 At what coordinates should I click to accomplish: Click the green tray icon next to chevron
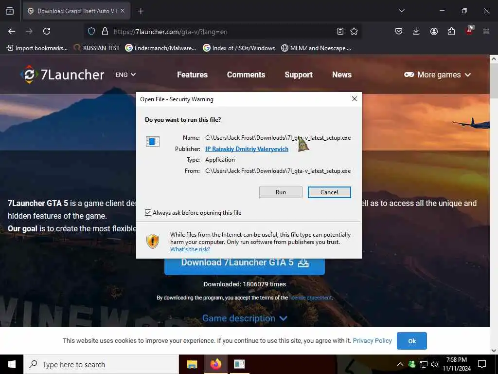[x=411, y=364]
